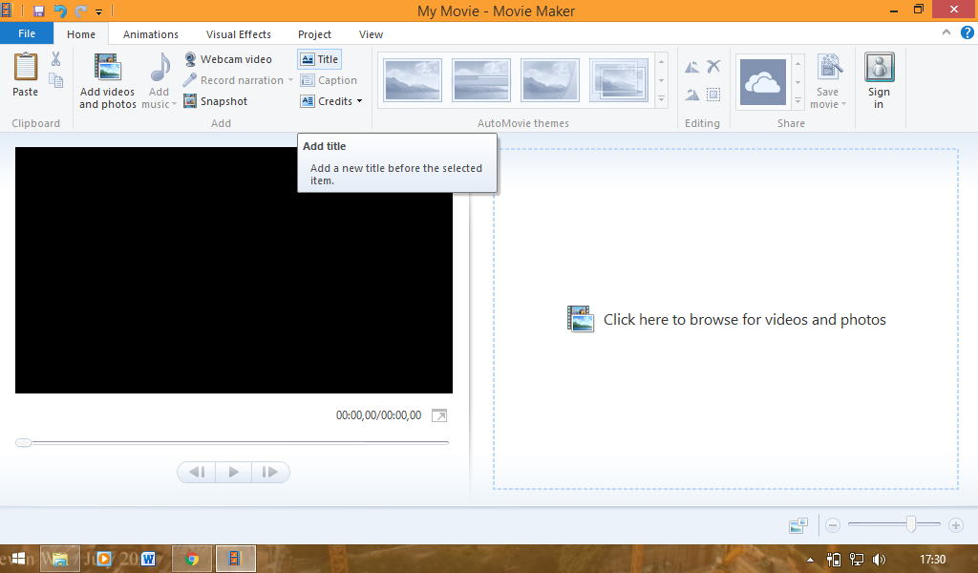
Task: Click the Save icon in quick access toolbar
Action: pos(38,11)
